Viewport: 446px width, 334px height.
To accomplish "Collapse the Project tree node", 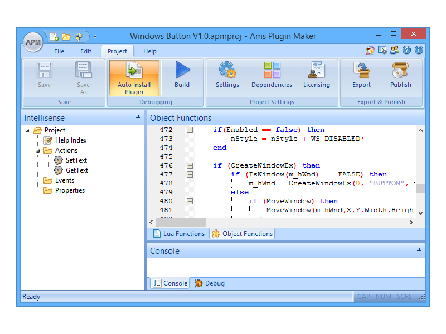I will (x=27, y=131).
